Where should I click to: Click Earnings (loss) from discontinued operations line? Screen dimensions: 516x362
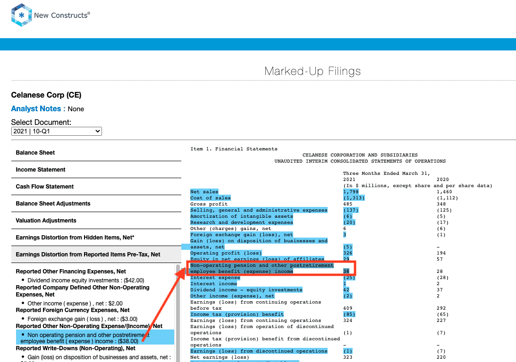tap(259, 351)
